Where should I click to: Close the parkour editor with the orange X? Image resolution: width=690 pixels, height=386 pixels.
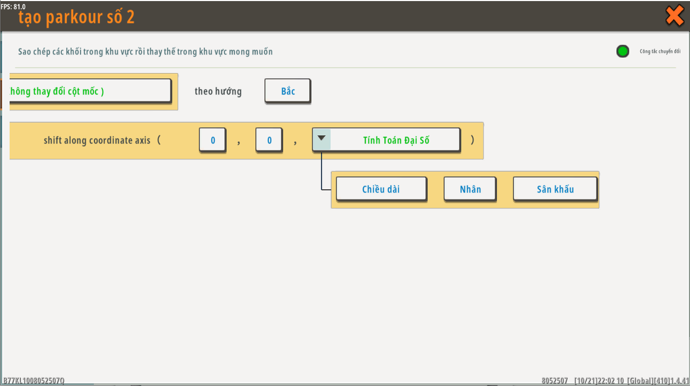pyautogui.click(x=674, y=16)
